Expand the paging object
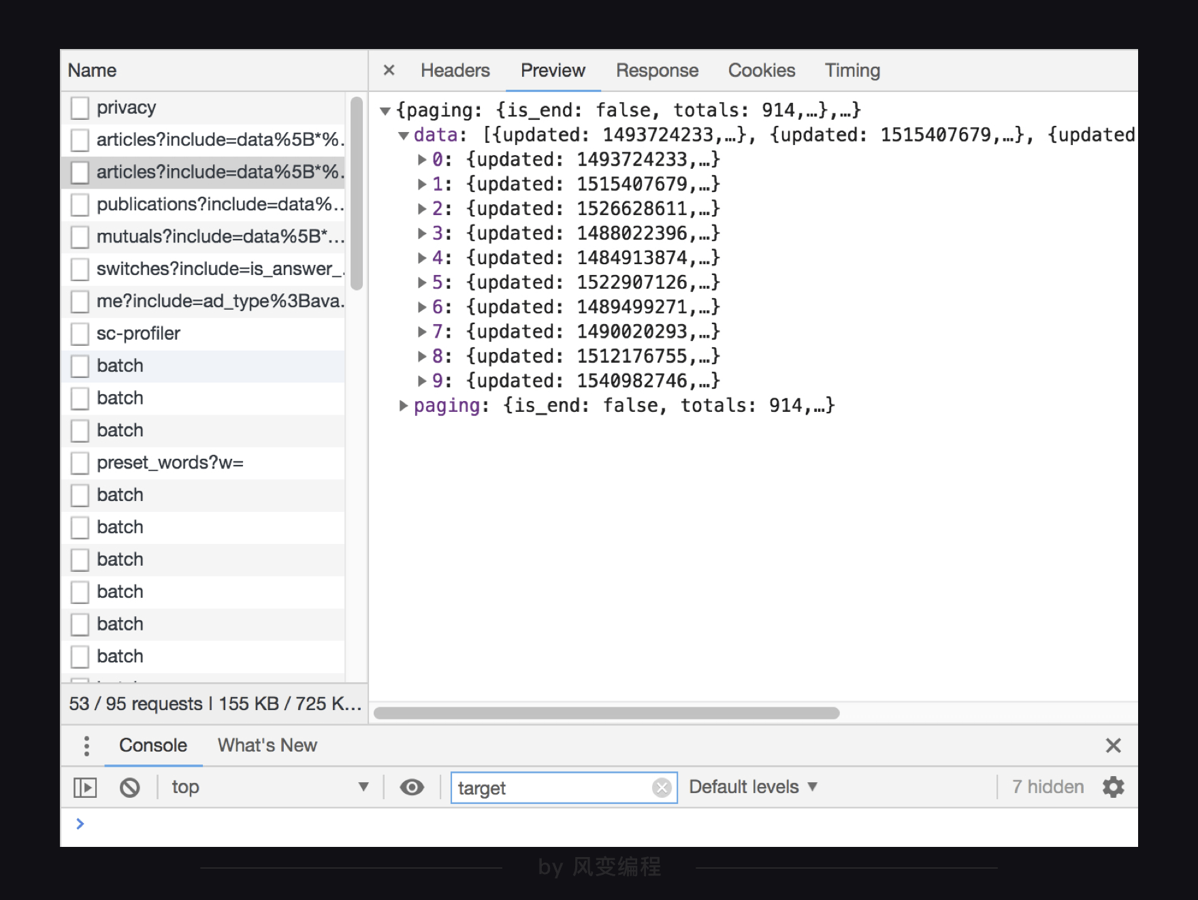This screenshot has height=900, width=1198. 404,406
